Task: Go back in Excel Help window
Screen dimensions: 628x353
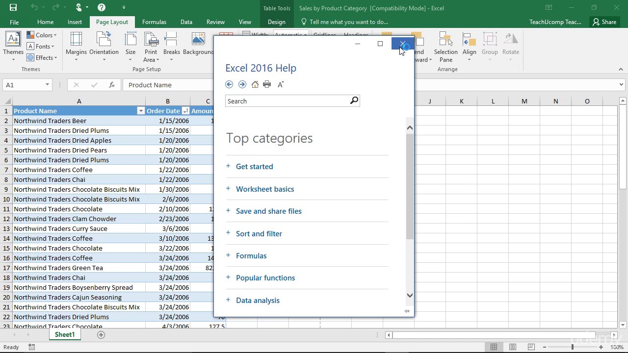Action: pos(229,84)
